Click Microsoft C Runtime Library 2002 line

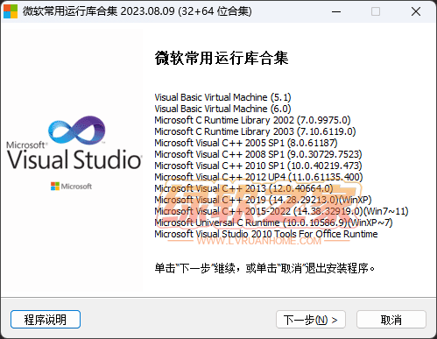252,120
